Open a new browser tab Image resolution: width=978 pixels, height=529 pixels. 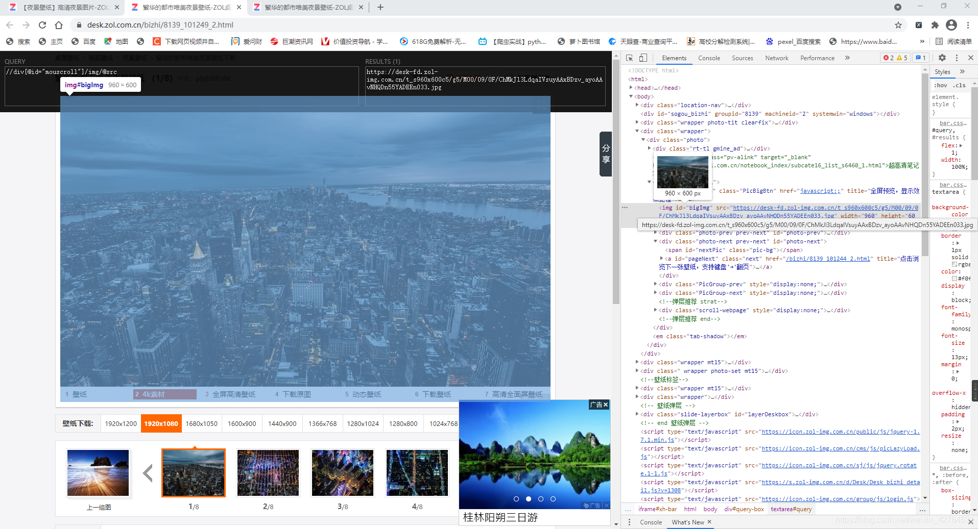point(380,7)
